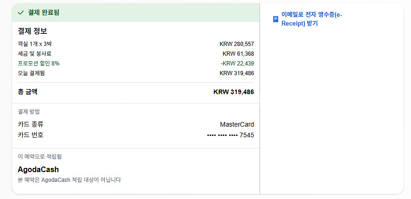Viewport: 411px width, 199px height.
Task: Click the 결제 완료됨 status banner text
Action: 44,13
